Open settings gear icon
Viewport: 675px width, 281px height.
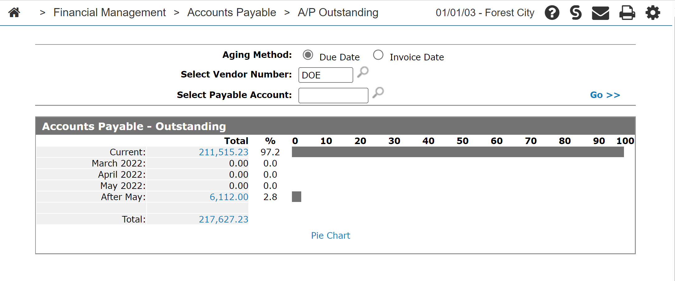tap(653, 13)
